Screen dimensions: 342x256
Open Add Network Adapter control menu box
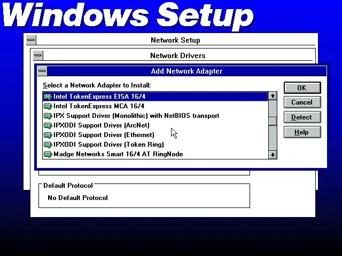pyautogui.click(x=42, y=71)
